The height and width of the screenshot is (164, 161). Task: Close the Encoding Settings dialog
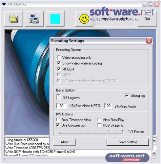149,41
